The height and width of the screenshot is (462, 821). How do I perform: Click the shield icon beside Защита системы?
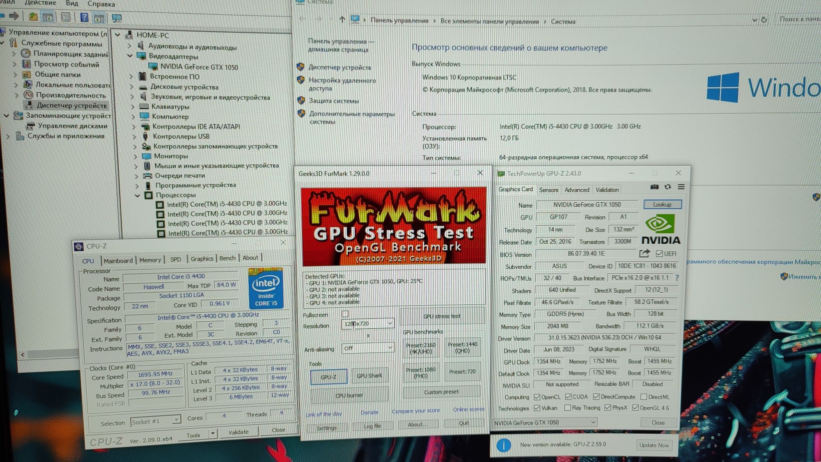coord(301,100)
